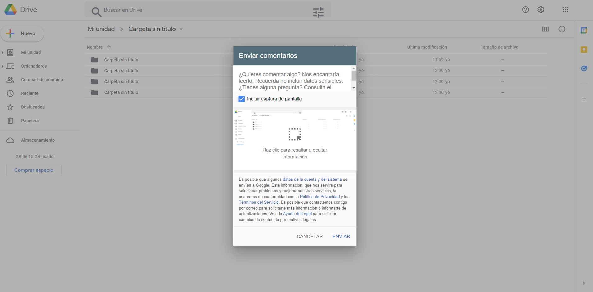The width and height of the screenshot is (593, 292).
Task: Open Política de Privacidad link
Action: 320,197
